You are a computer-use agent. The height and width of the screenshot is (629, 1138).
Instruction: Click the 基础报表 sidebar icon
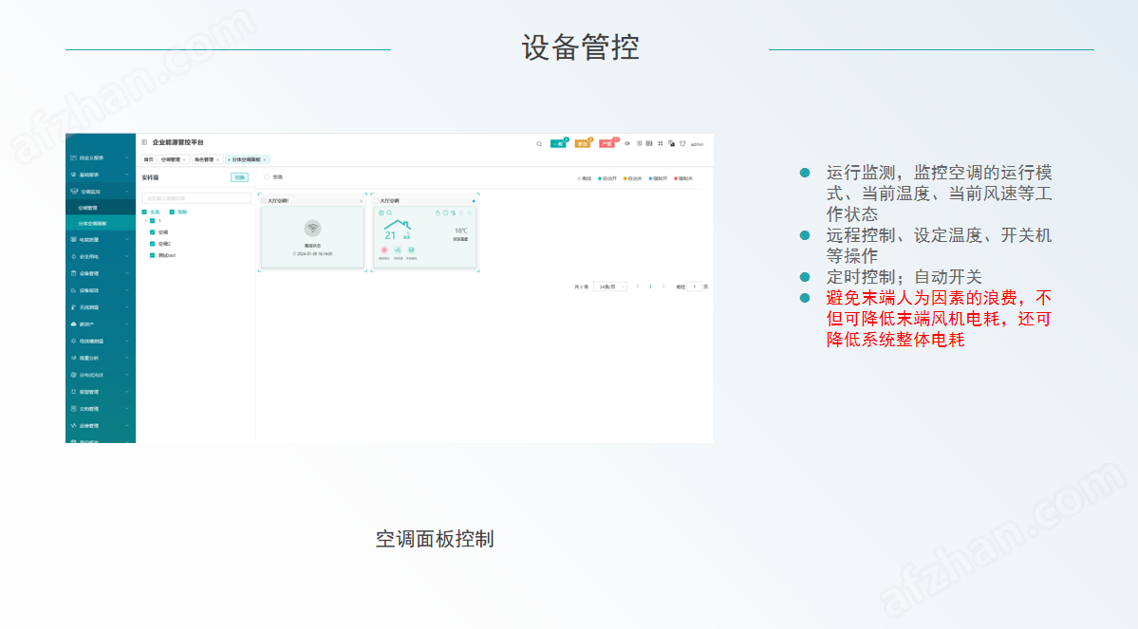[x=73, y=175]
